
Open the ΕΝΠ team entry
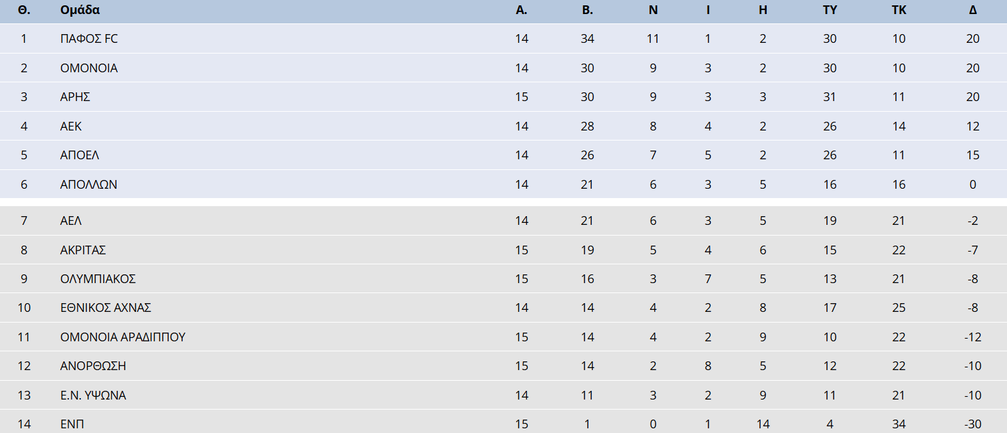pos(72,424)
